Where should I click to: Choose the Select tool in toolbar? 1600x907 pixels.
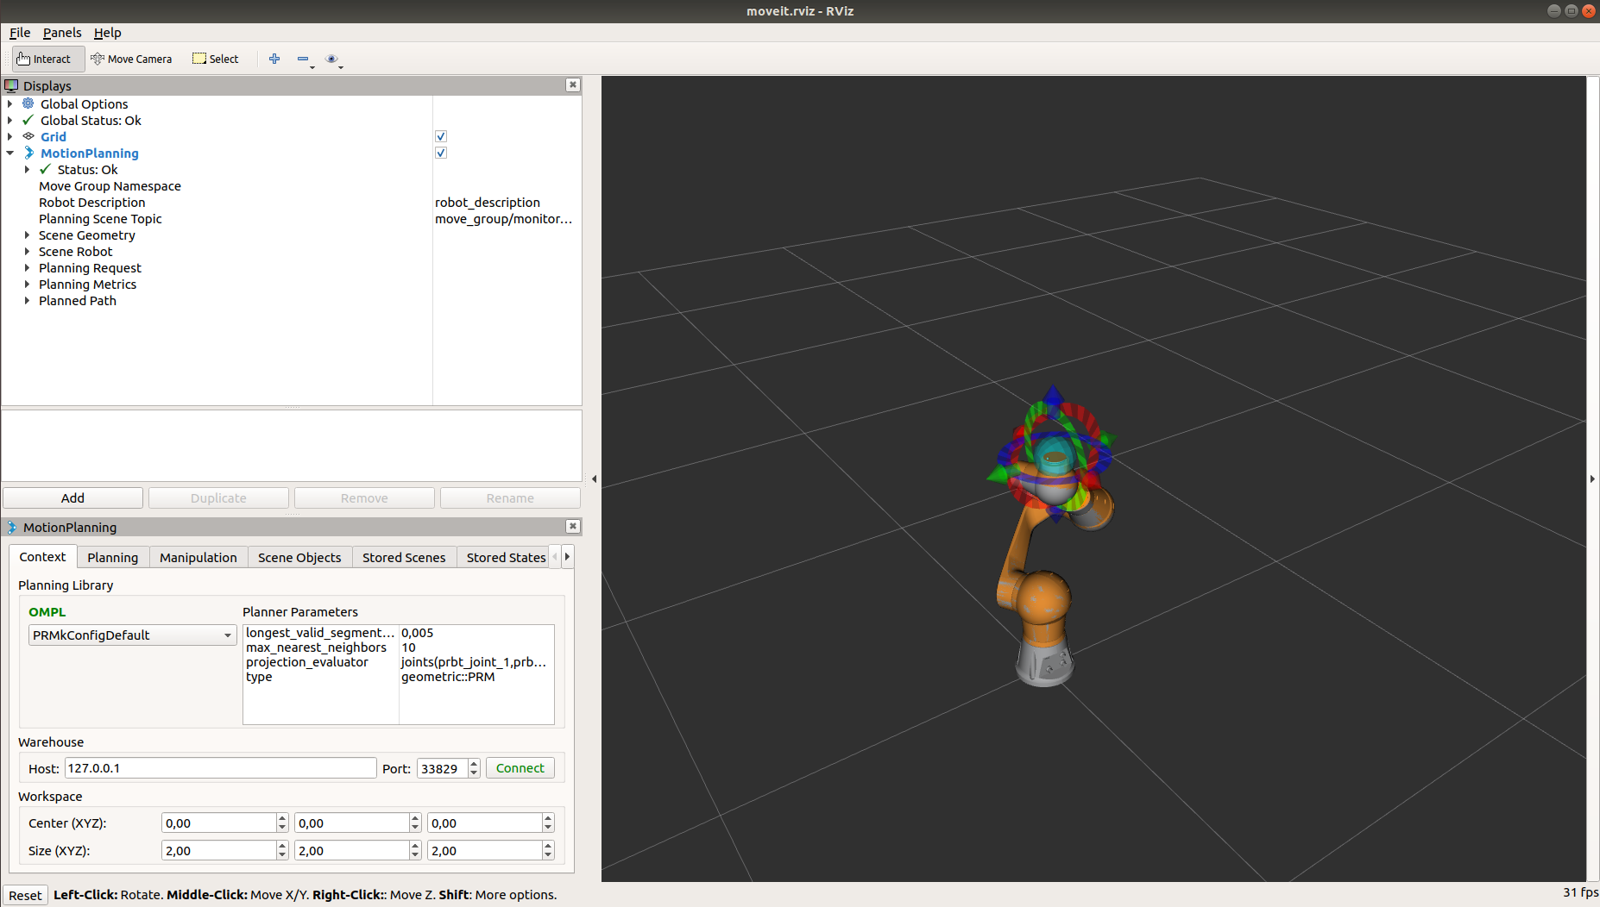(x=215, y=59)
